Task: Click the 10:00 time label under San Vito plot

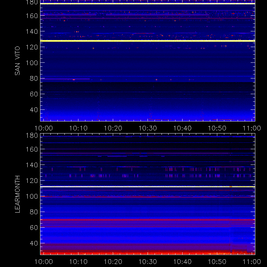Action: pyautogui.click(x=44, y=128)
